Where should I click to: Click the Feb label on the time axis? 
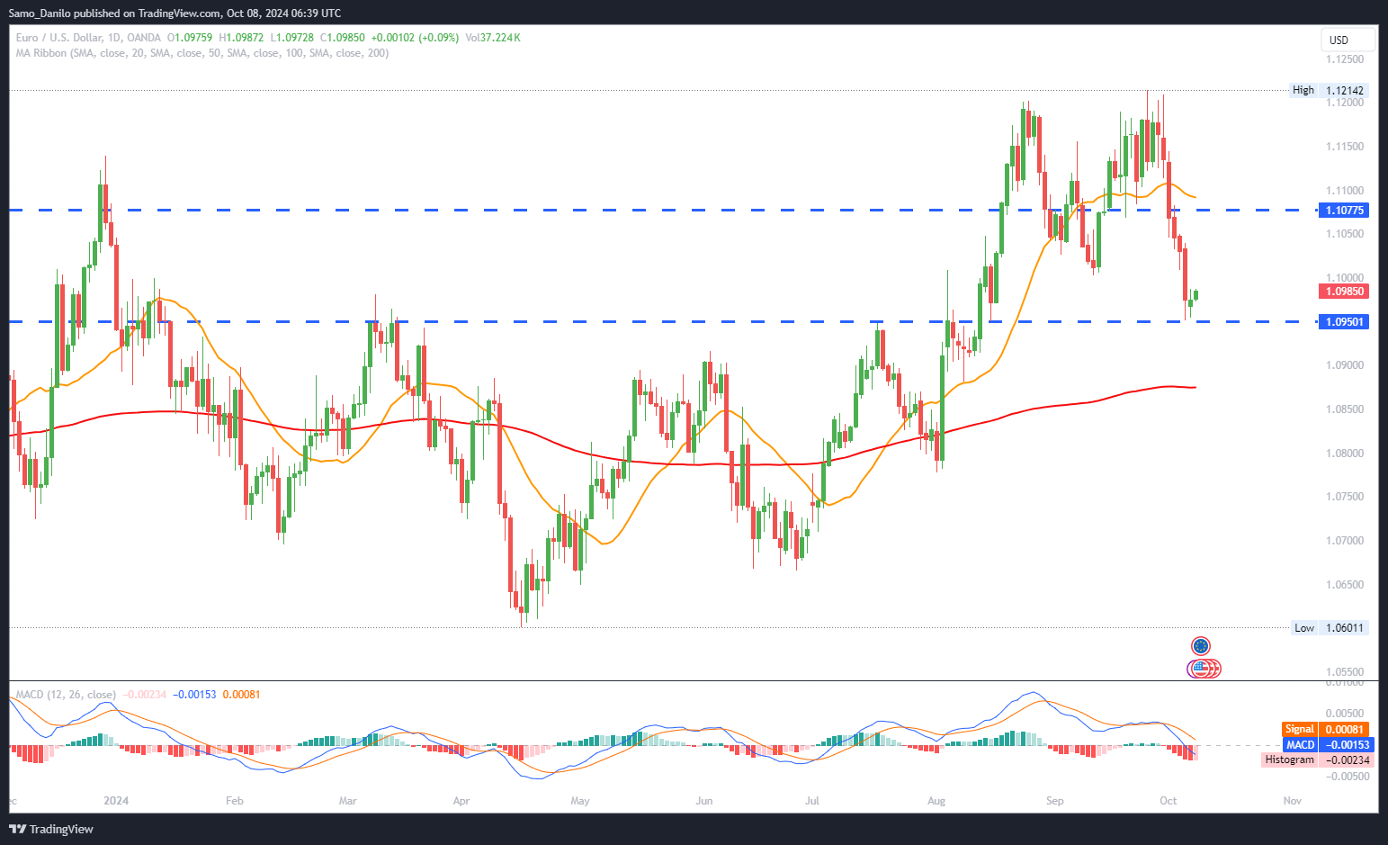click(x=235, y=801)
